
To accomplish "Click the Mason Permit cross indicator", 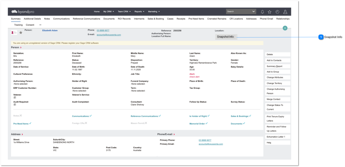I will click(146, 123).
